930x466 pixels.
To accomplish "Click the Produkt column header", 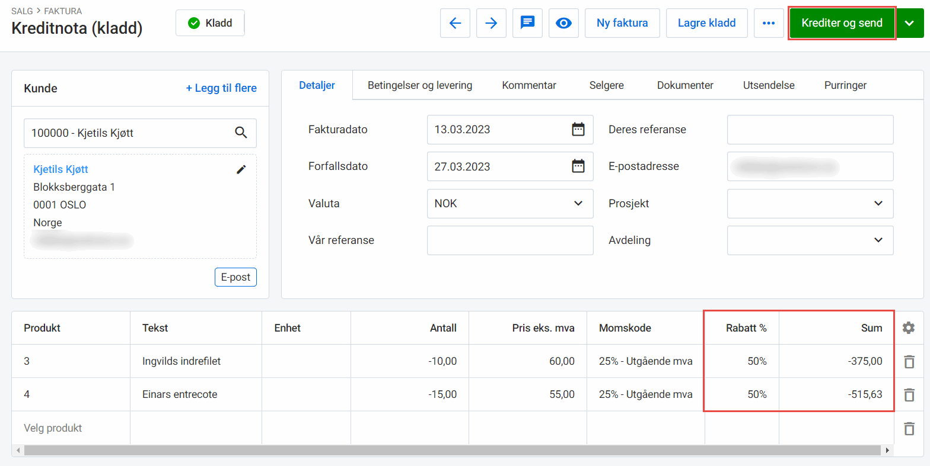I will [71, 328].
